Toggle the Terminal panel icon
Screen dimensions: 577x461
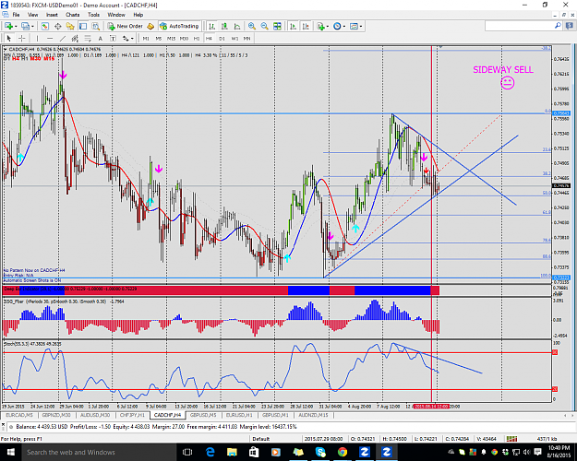click(83, 26)
